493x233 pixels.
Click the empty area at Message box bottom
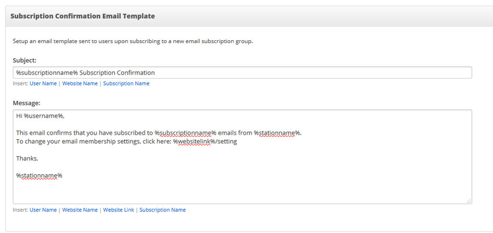coord(242,192)
